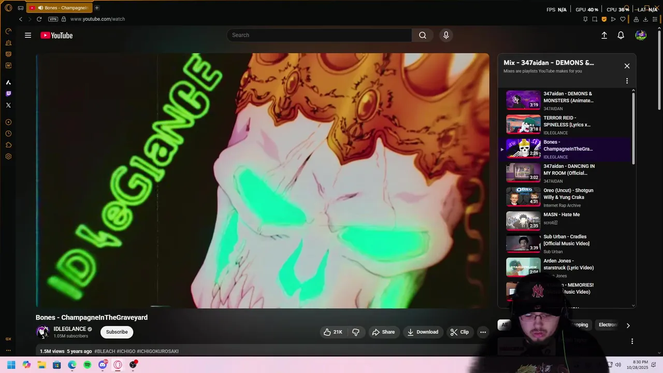Select the Bones - ChampagneIn browser tab
This screenshot has width=663, height=373.
click(59, 8)
